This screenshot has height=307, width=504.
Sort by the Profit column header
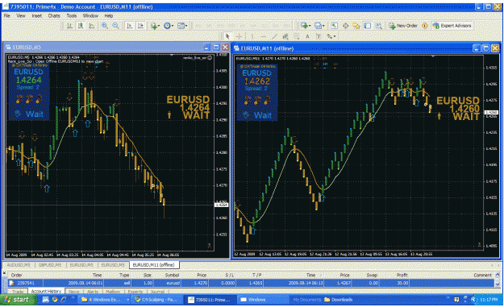tap(402, 275)
